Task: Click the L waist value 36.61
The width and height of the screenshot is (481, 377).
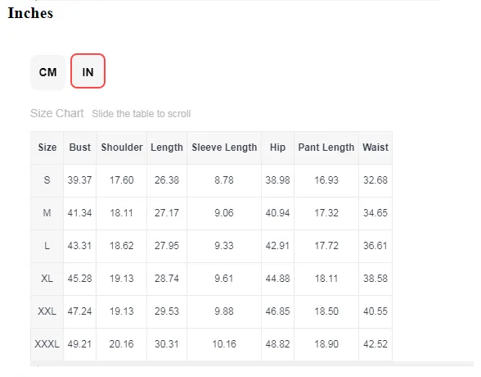Action: pos(375,246)
